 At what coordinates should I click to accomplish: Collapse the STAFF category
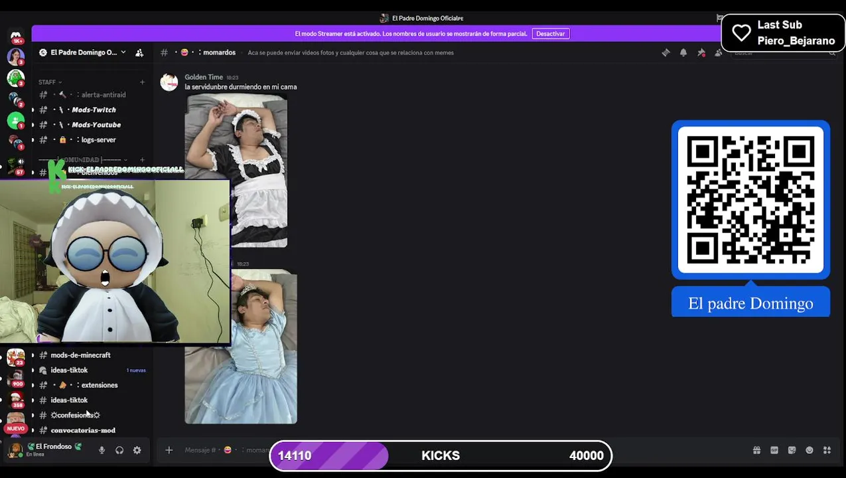50,82
